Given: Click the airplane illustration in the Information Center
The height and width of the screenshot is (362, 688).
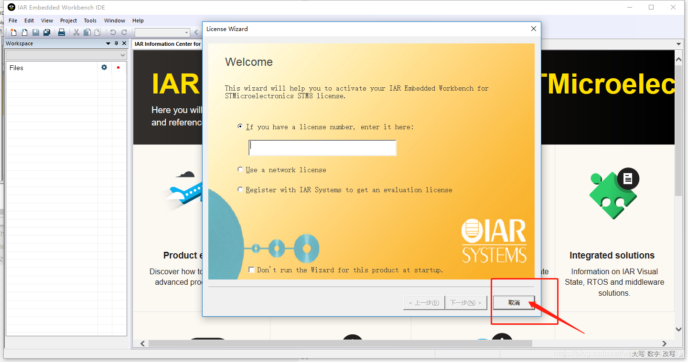Looking at the screenshot, I should [x=183, y=191].
